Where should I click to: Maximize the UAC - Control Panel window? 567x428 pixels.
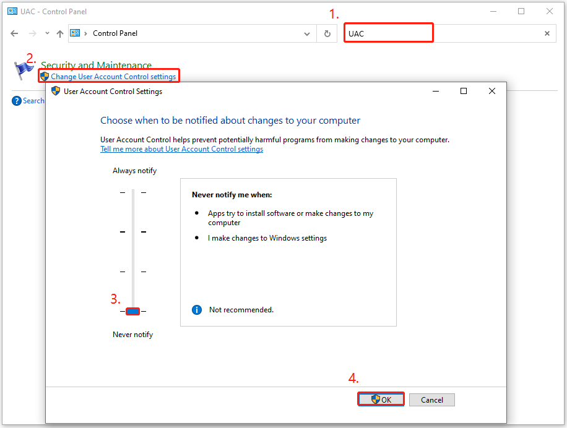(521, 12)
